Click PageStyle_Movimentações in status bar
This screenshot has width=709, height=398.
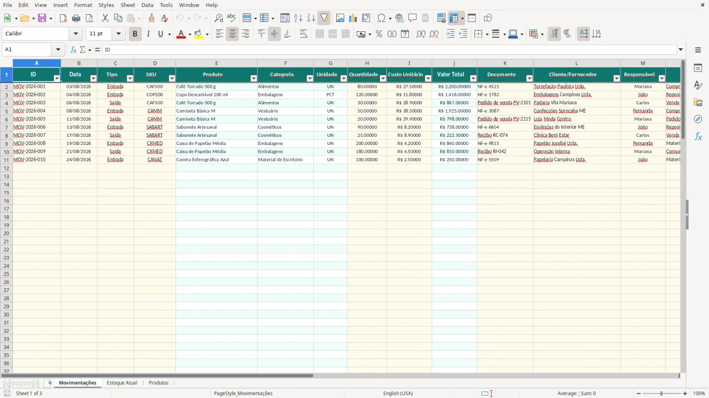243,393
